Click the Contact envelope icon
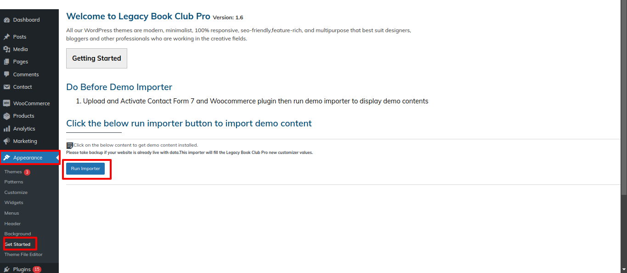 click(x=6, y=87)
